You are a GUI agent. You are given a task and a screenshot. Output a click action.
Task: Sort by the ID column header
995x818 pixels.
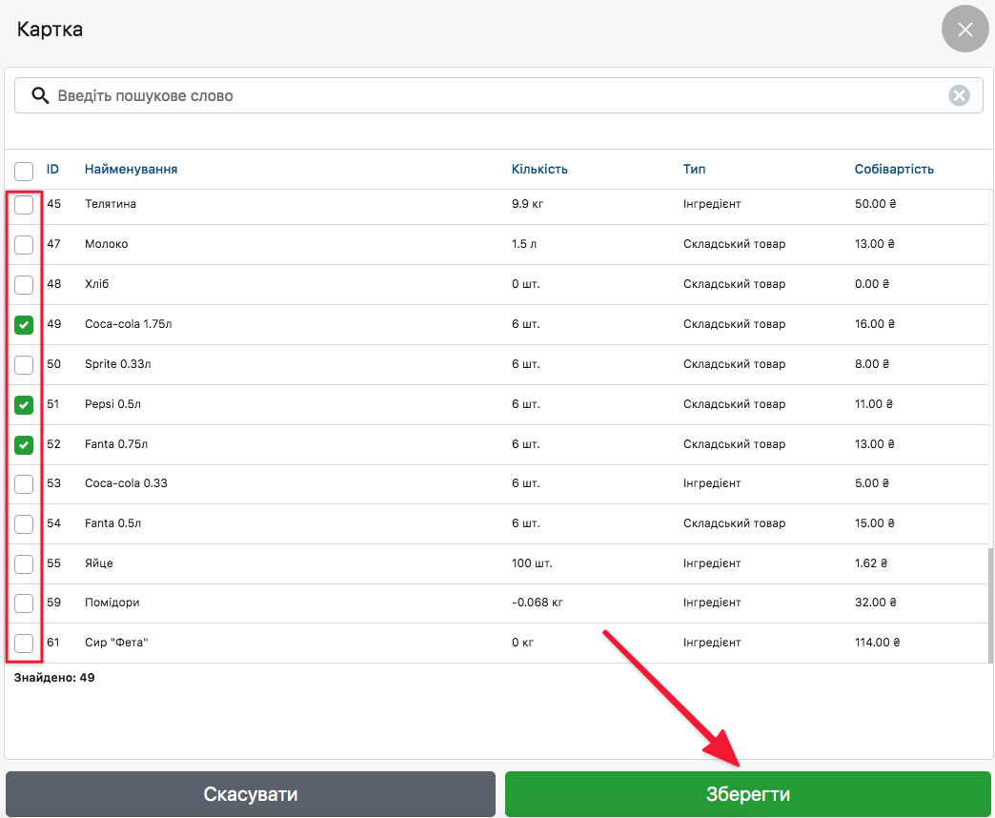point(53,170)
